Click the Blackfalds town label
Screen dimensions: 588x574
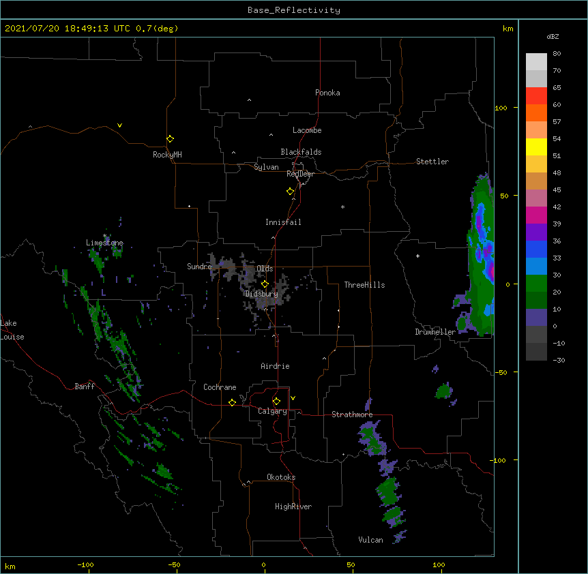tap(301, 152)
